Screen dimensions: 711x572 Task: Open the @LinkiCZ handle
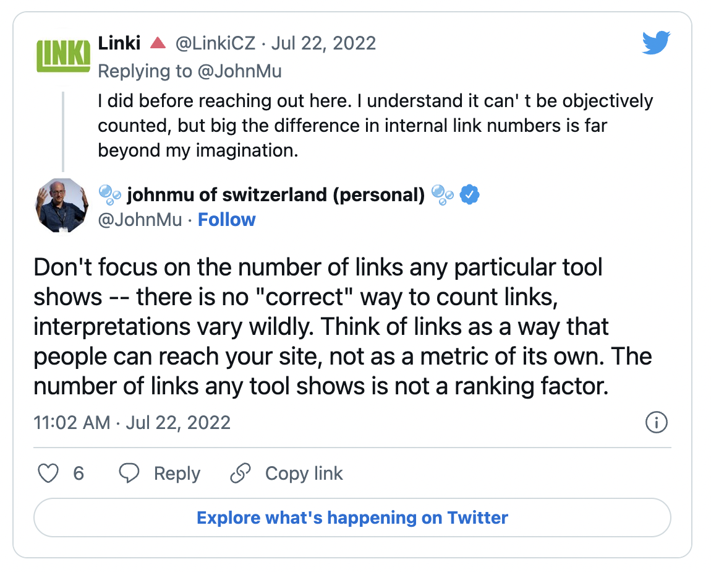(x=216, y=43)
